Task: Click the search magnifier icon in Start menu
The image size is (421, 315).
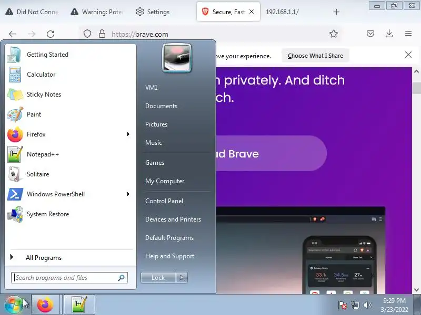Action: click(x=122, y=278)
